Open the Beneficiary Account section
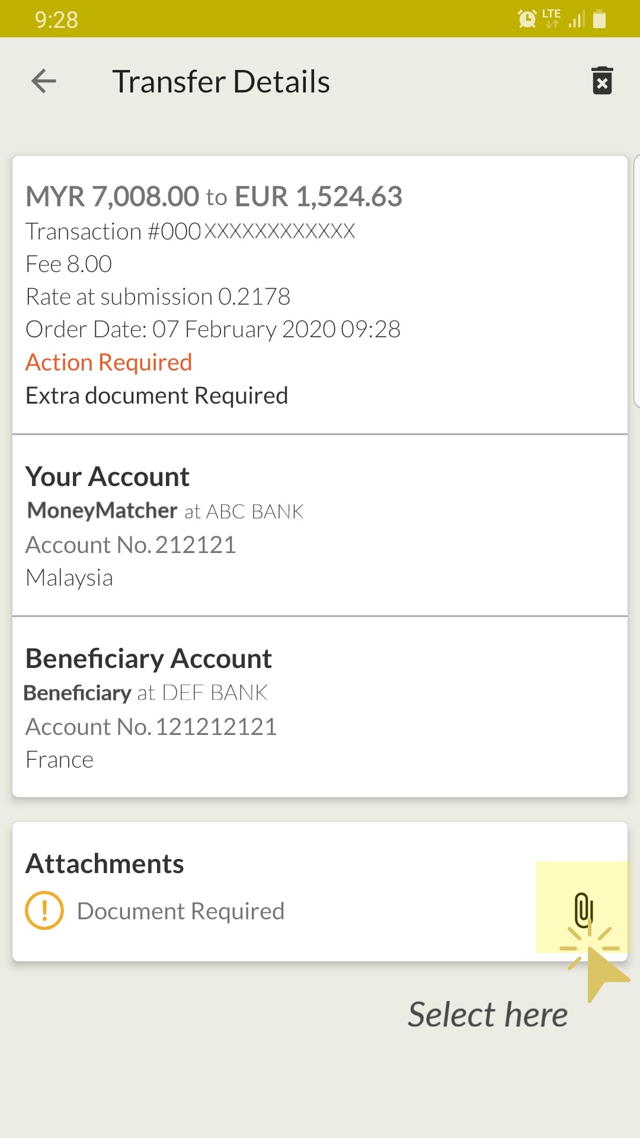The image size is (640, 1138). tap(149, 658)
